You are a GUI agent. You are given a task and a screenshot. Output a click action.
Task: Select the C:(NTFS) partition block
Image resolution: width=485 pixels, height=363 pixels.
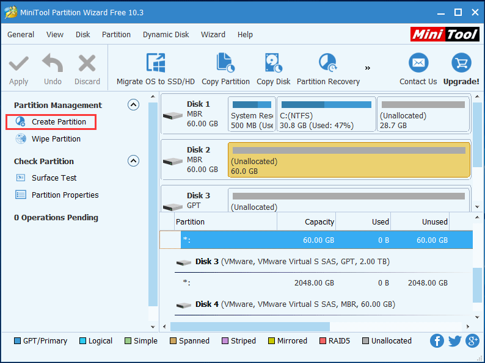coord(326,114)
